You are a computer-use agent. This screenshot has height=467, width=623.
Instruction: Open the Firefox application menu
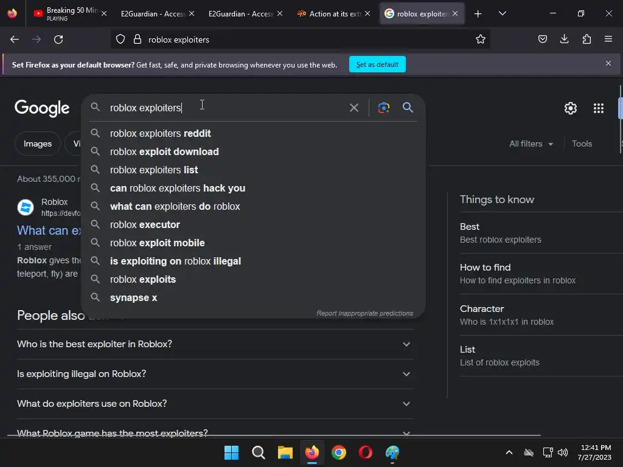tap(608, 40)
